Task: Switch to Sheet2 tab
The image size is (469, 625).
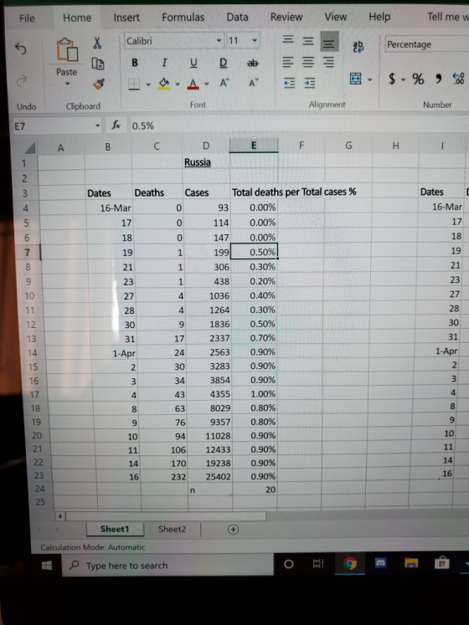Action: coord(172,530)
